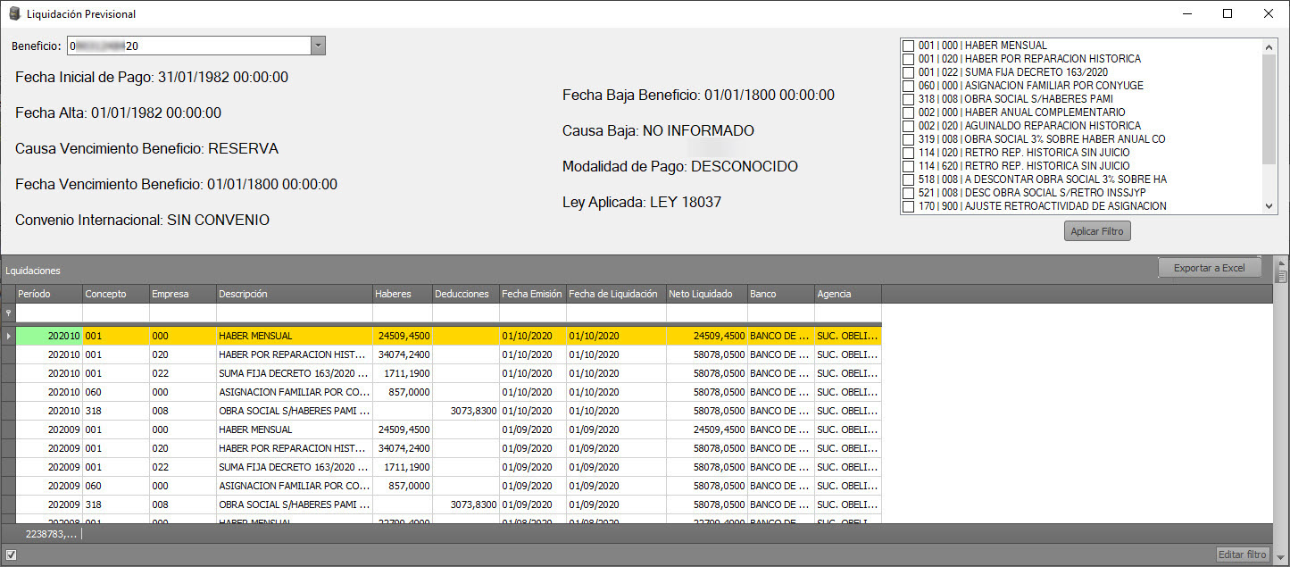
Task: Click the Editar filtro button
Action: pos(1243,554)
